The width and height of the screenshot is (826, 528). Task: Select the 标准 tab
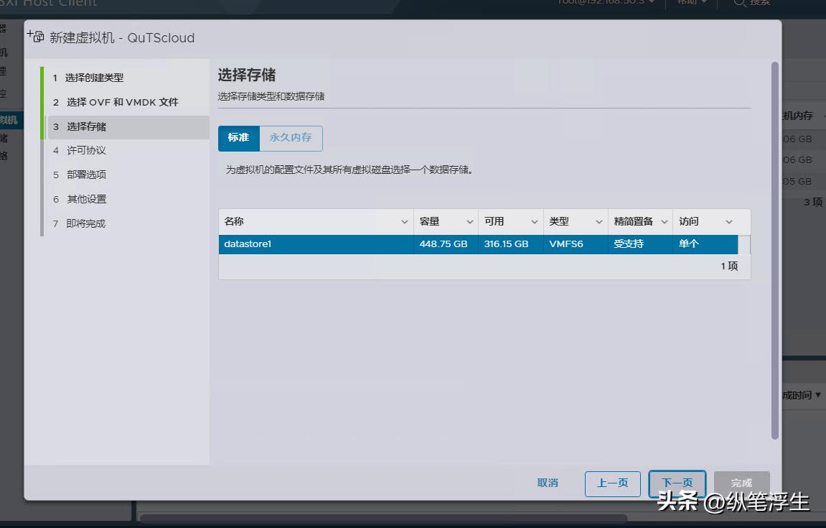pyautogui.click(x=238, y=138)
